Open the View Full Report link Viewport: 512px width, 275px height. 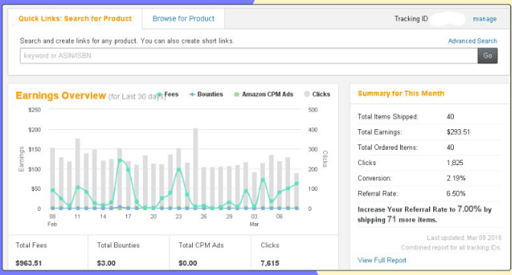[382, 260]
